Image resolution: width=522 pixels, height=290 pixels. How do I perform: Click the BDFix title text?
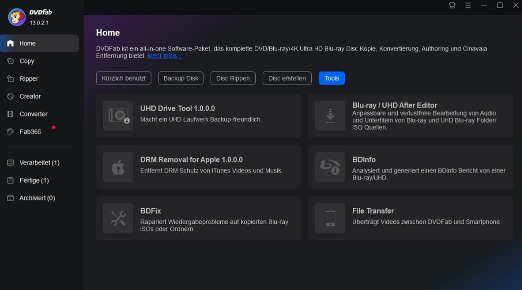pos(151,211)
